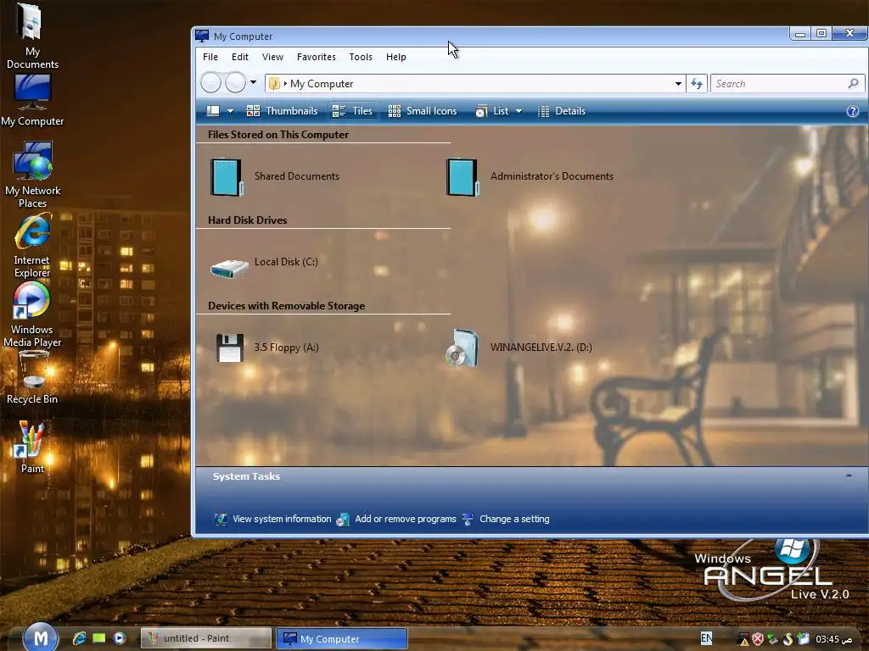Click the Refresh button next to address bar
This screenshot has height=651, width=869.
tap(697, 84)
